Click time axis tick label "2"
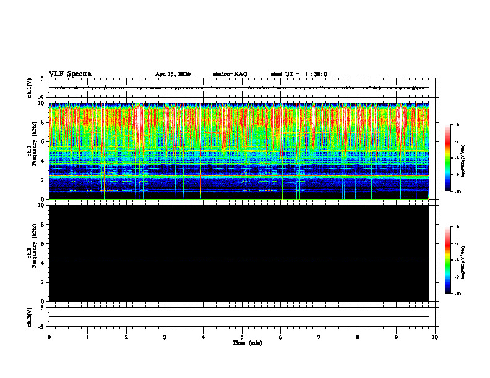The image size is (490, 378). [126, 337]
